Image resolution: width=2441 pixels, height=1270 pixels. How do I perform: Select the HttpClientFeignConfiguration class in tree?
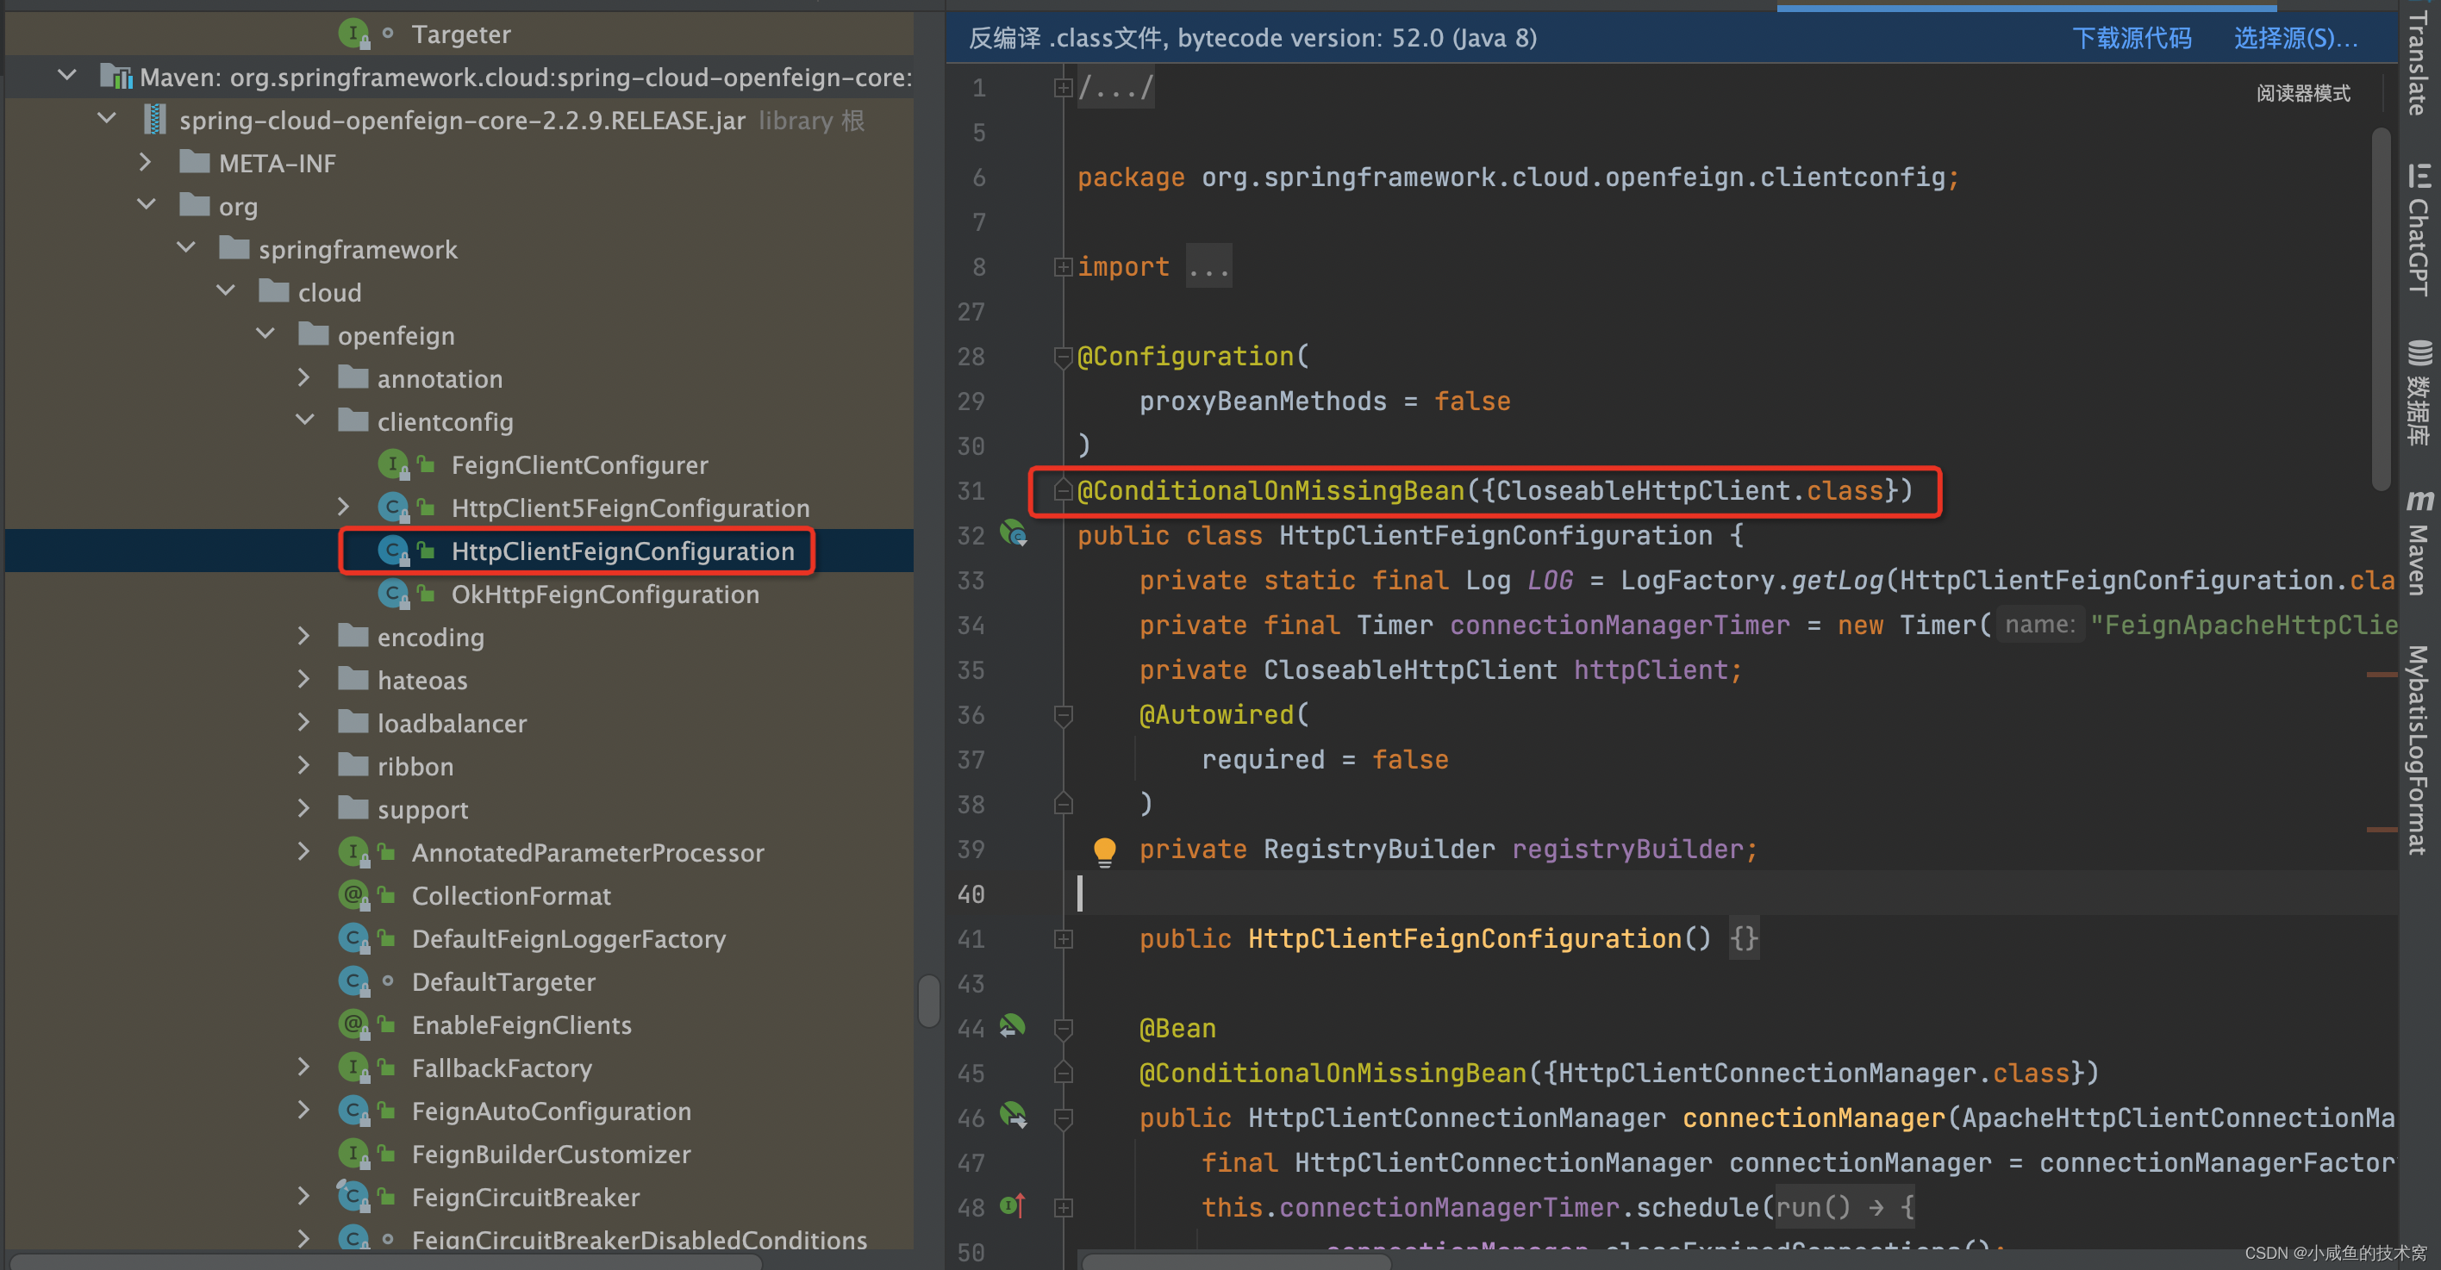coord(621,551)
